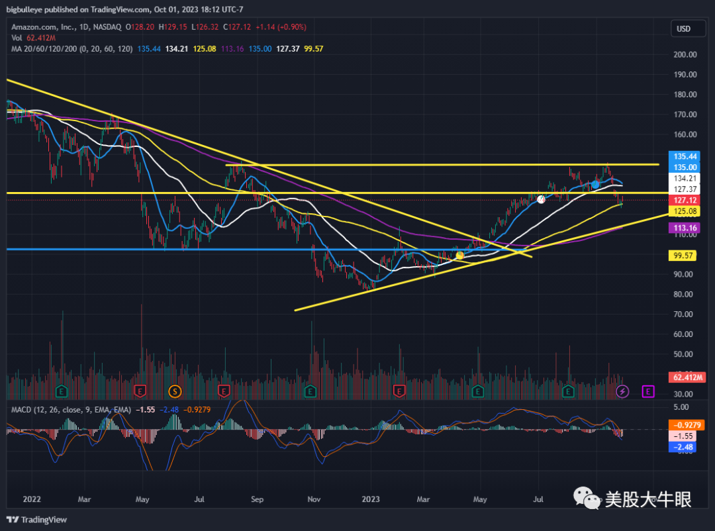
Task: Click the +1.14 (+0.90%) change value
Action: (x=281, y=27)
